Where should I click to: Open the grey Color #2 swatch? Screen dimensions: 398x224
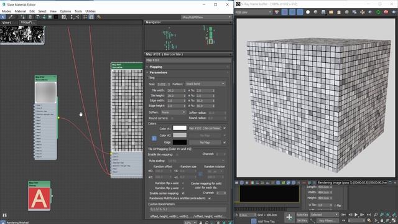pyautogui.click(x=180, y=135)
